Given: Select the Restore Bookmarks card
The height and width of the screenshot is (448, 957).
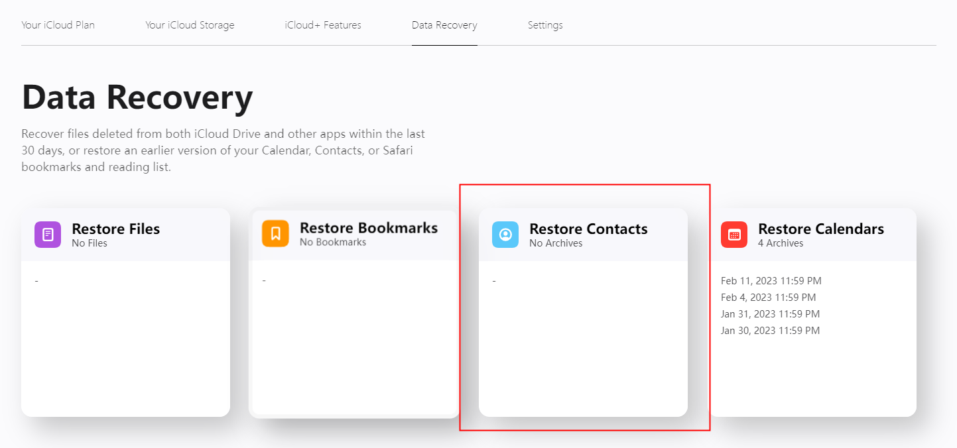Looking at the screenshot, I should [354, 311].
